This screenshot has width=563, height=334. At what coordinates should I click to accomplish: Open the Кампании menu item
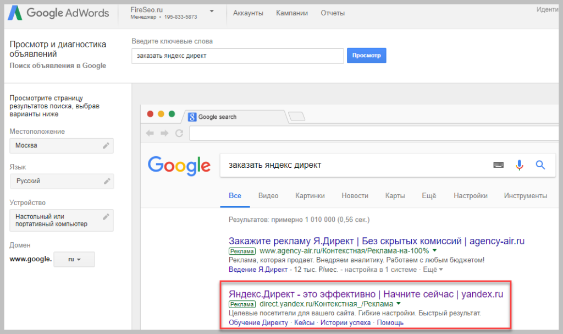point(292,13)
